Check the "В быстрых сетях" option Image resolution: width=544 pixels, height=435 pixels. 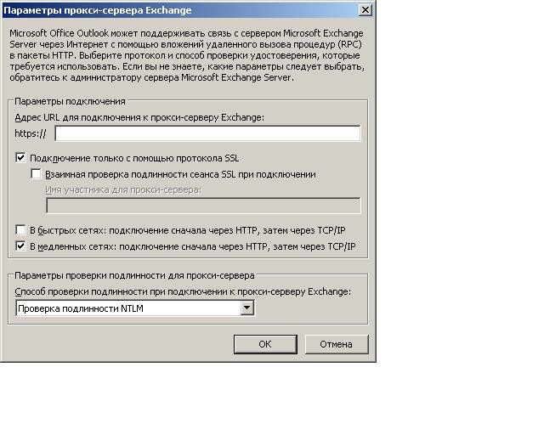pyautogui.click(x=21, y=230)
